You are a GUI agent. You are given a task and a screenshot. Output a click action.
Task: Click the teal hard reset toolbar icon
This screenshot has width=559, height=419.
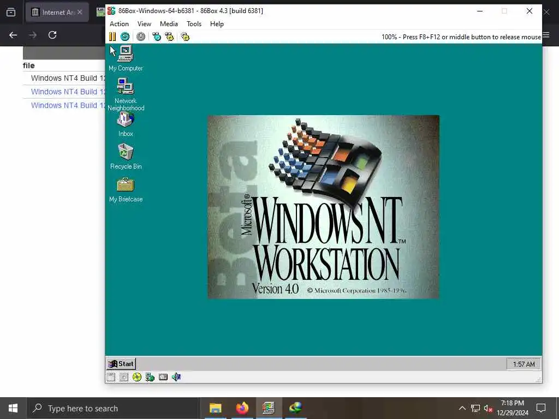(125, 37)
